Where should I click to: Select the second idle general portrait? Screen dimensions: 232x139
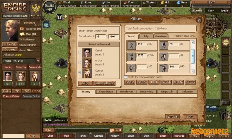coord(21,76)
